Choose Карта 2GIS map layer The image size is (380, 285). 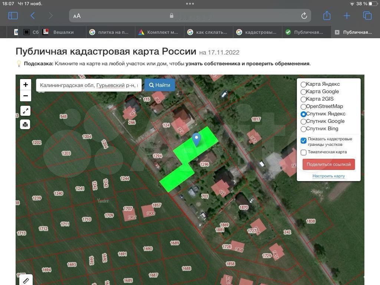(x=303, y=99)
